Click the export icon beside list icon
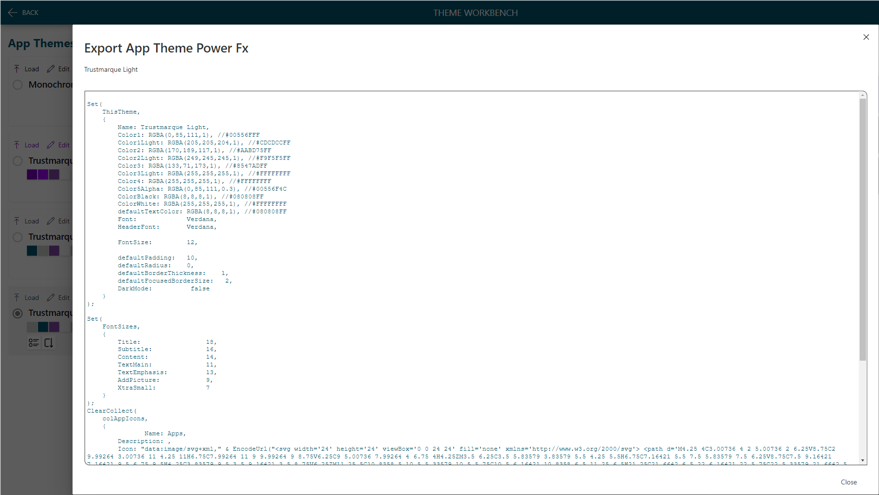The image size is (879, 495). click(49, 343)
